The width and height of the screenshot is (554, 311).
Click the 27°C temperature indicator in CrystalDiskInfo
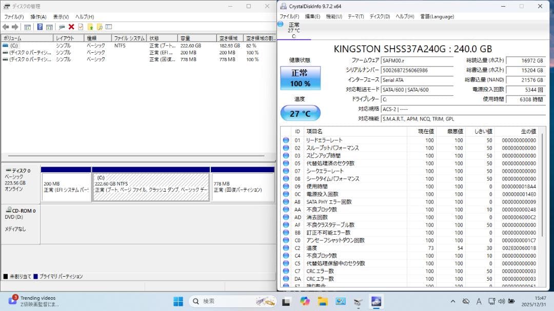point(300,113)
